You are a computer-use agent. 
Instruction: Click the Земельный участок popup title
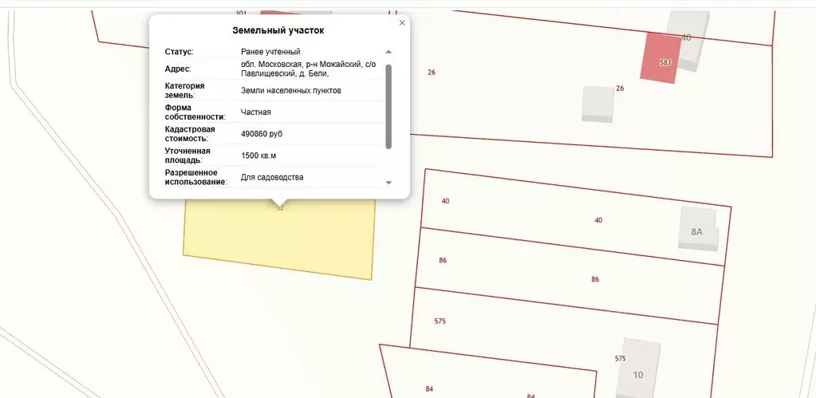tap(278, 30)
